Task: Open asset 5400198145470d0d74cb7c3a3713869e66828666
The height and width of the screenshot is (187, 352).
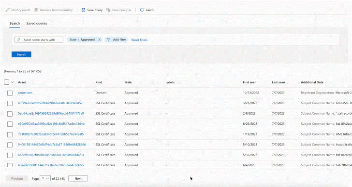Action: click(52, 145)
